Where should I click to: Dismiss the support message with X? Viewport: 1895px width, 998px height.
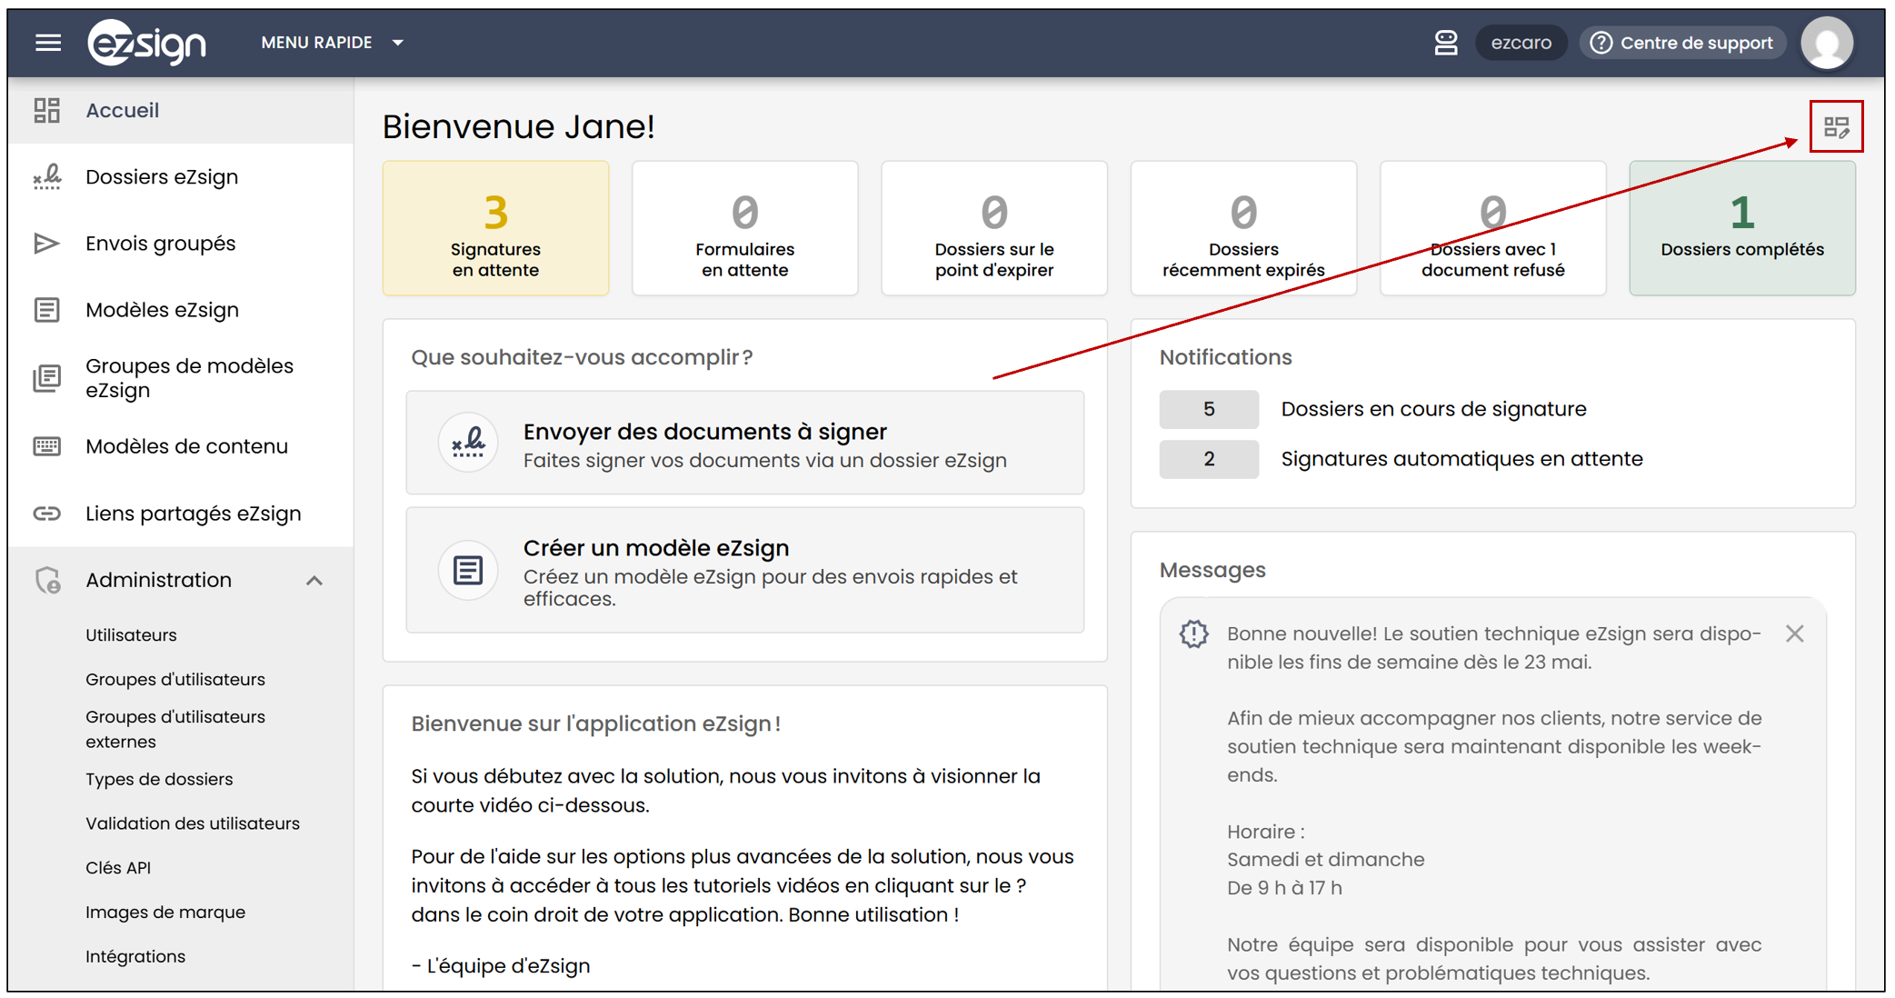click(x=1794, y=634)
